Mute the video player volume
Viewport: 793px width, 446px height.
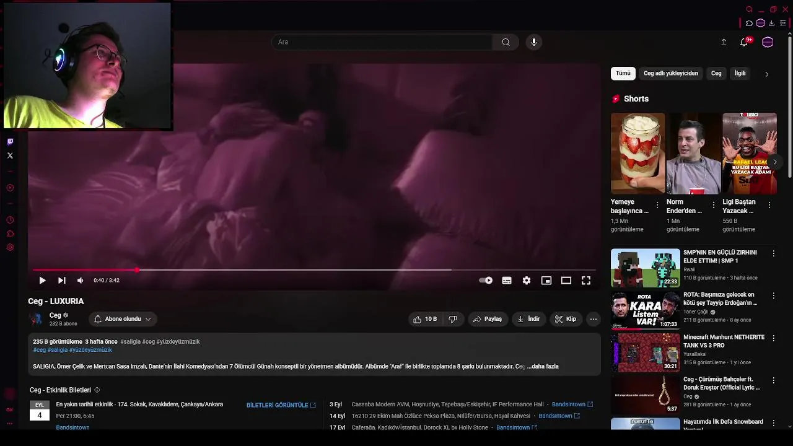coord(81,281)
